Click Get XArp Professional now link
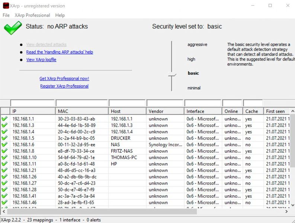Image resolution: width=295 pixels, height=223 pixels. (64, 78)
